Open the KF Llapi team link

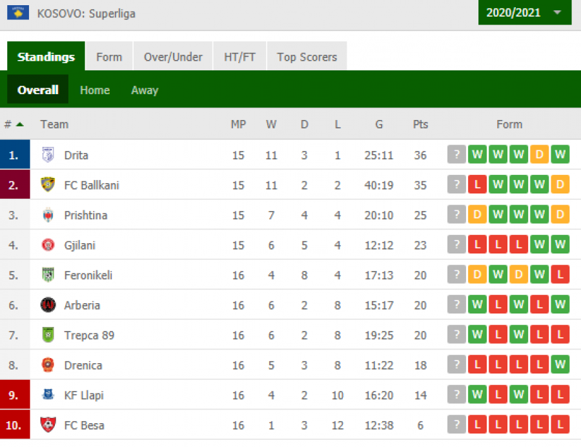[x=84, y=395]
